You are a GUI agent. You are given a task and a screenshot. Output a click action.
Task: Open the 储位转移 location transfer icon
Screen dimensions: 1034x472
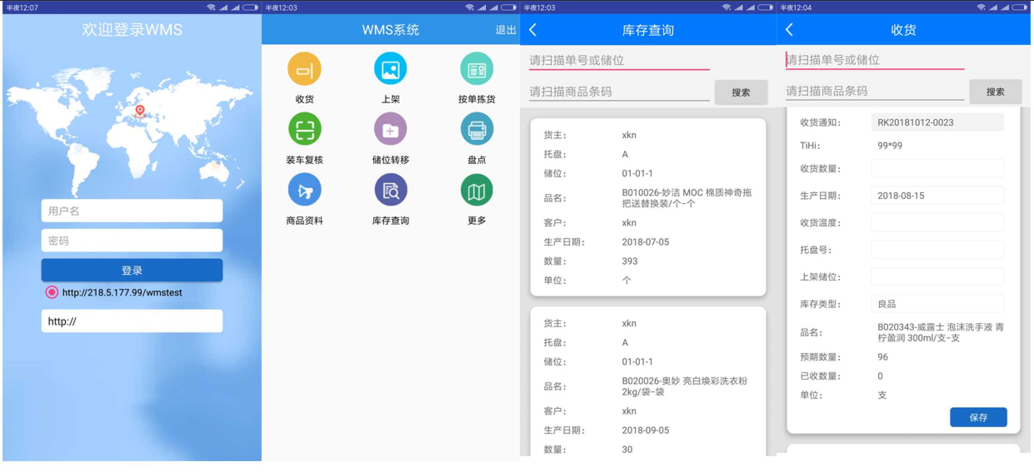pos(390,129)
